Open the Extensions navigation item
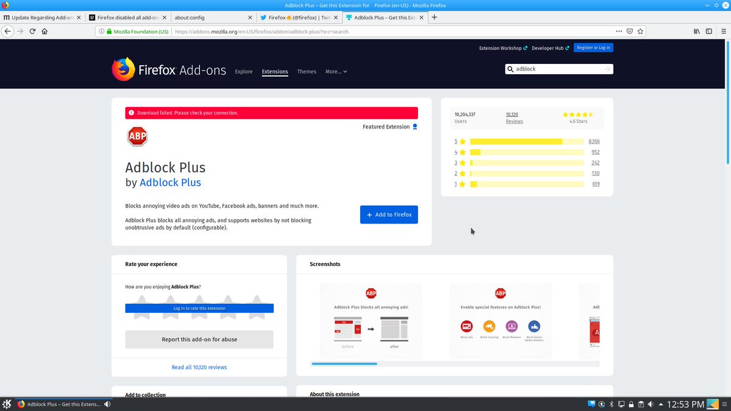The width and height of the screenshot is (731, 411). pos(275,71)
